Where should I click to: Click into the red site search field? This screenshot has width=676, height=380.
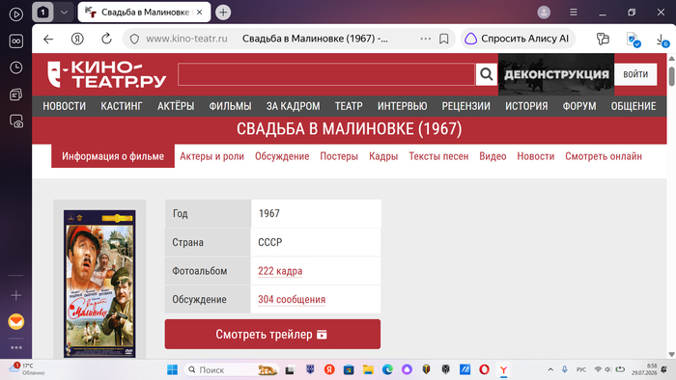(326, 74)
